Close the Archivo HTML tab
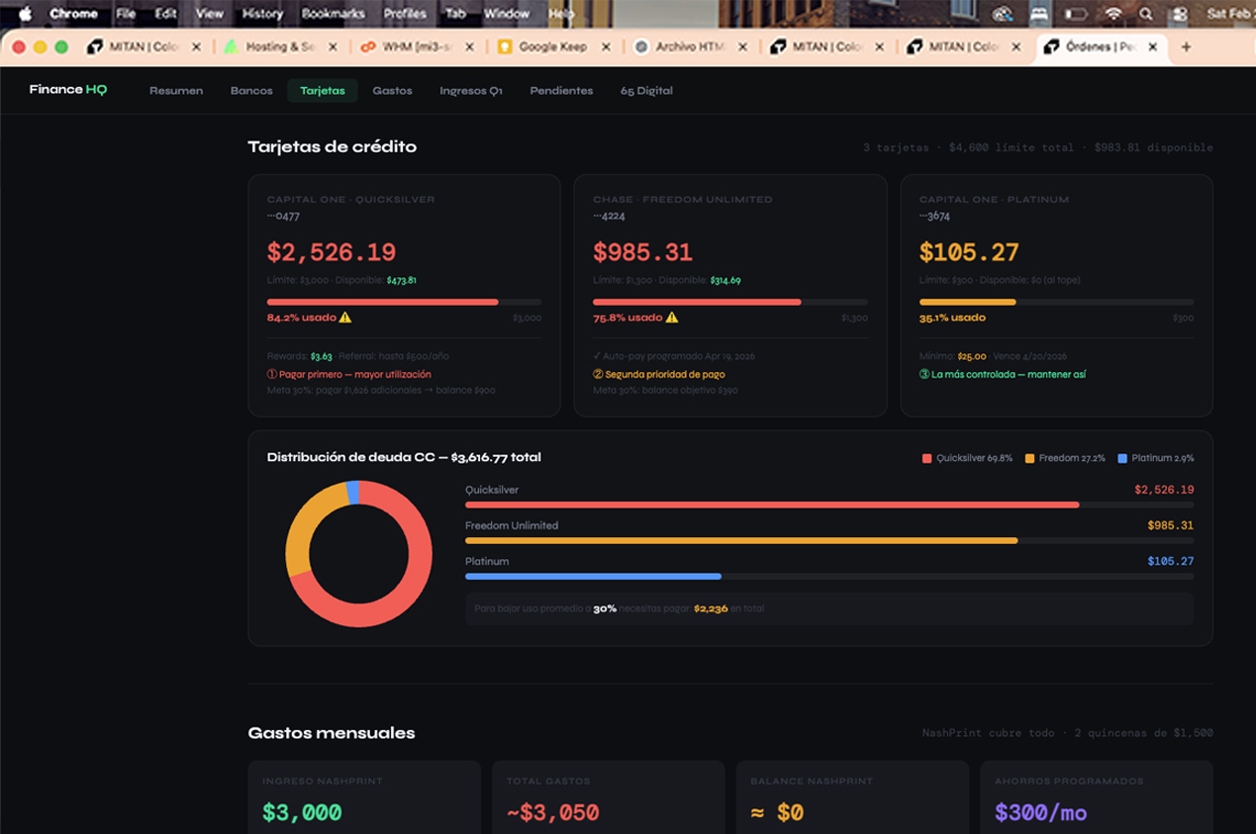The height and width of the screenshot is (834, 1256). pos(743,46)
